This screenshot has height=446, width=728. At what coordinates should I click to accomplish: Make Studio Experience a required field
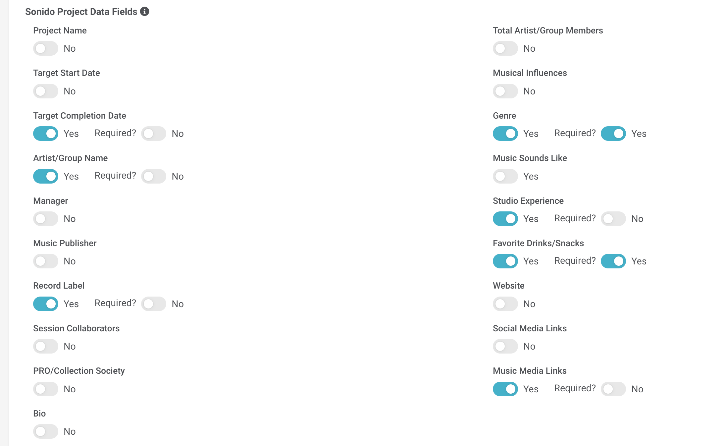(613, 219)
